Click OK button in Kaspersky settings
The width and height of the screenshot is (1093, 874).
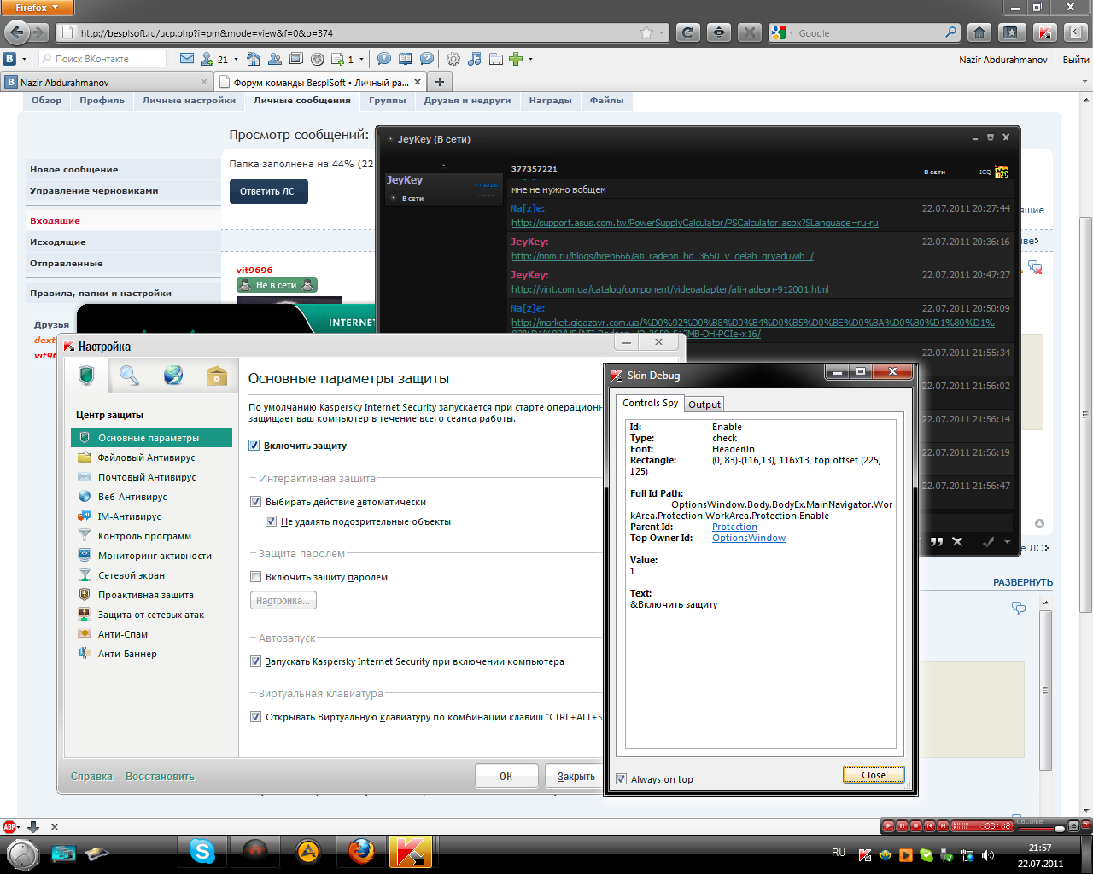[506, 776]
